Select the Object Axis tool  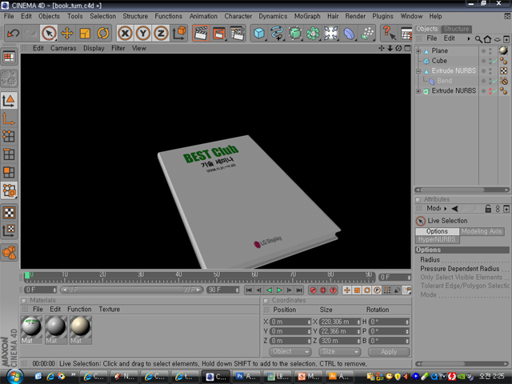9,119
